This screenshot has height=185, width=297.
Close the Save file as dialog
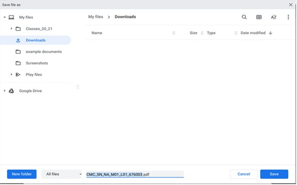click(x=291, y=5)
